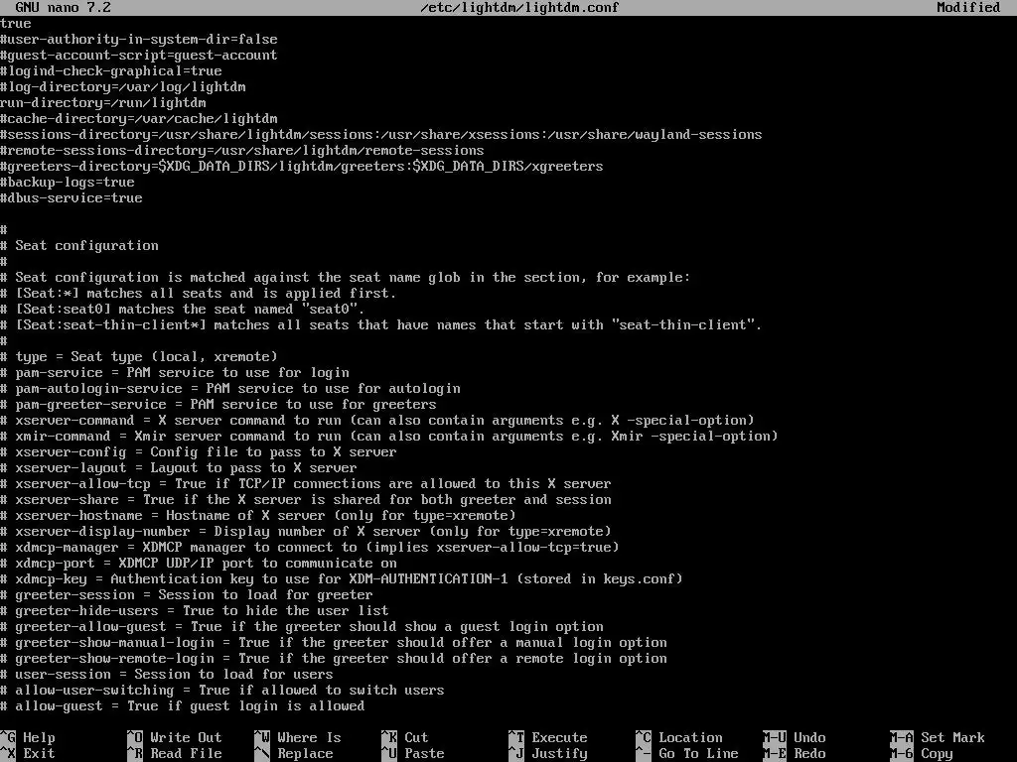Click the M-U Undo shortcut
1017x762 pixels.
795,737
